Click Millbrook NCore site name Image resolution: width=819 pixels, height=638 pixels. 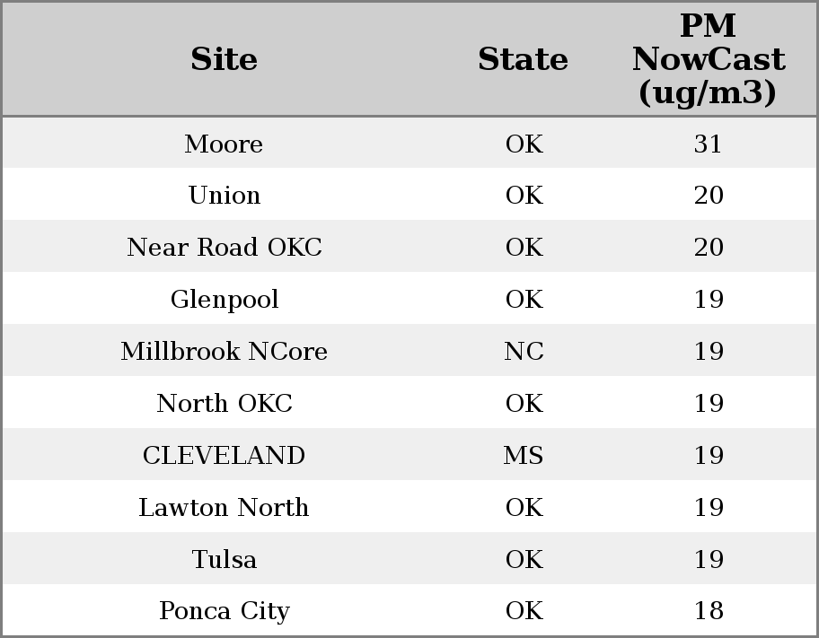click(225, 352)
